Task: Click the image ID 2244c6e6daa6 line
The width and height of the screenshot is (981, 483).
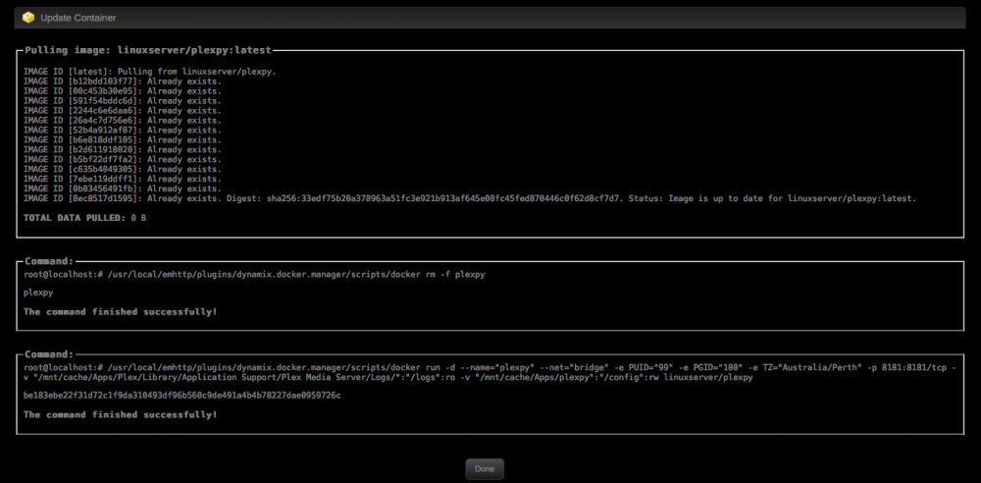Action: click(122, 111)
